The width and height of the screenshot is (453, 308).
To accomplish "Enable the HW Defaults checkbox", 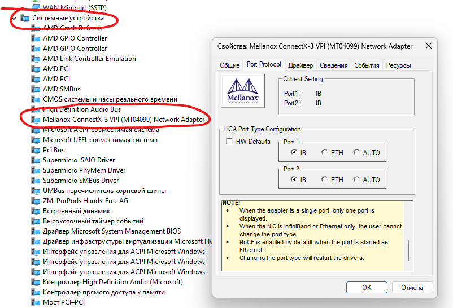I will 229,142.
